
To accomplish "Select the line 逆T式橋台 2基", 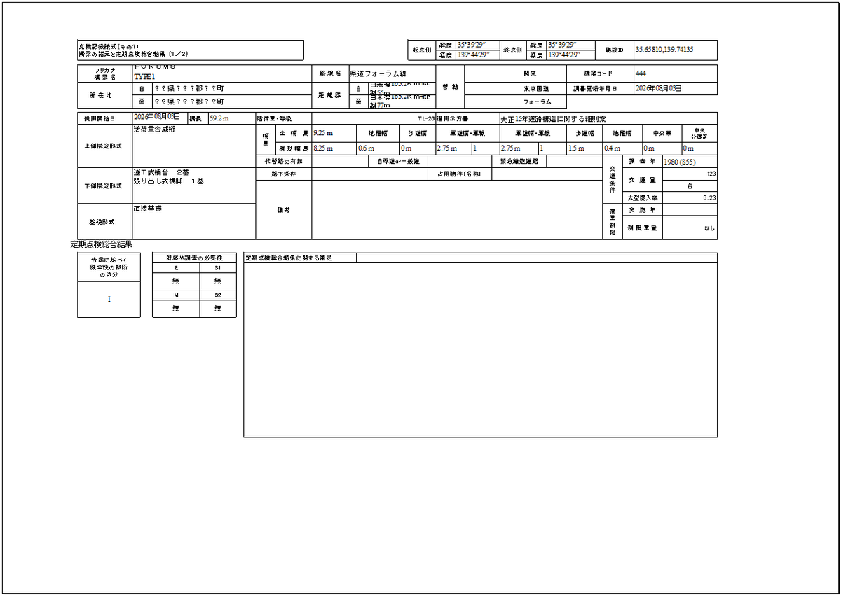I will [x=161, y=172].
